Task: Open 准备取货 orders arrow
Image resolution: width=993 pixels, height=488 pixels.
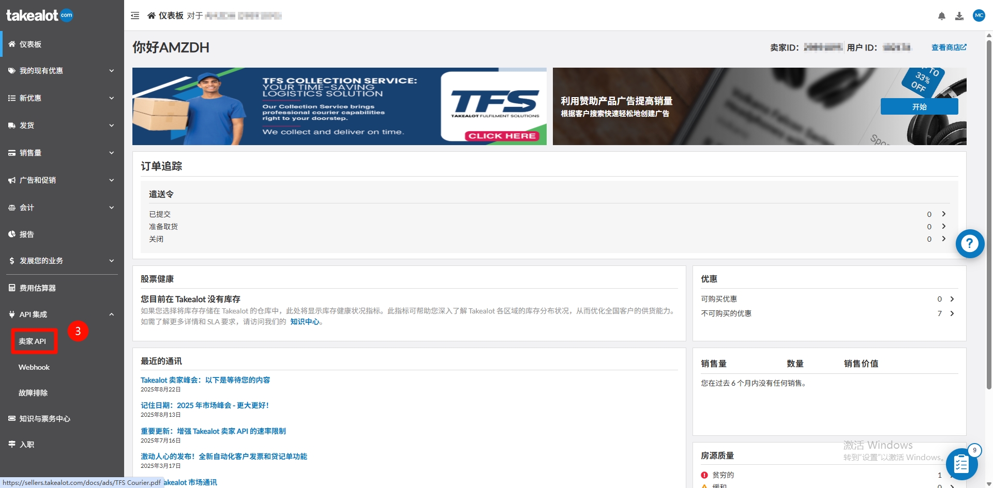Action: pyautogui.click(x=944, y=226)
